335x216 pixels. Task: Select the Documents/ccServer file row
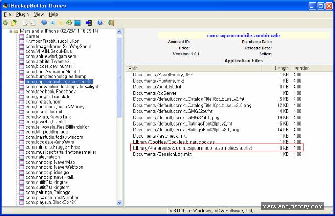click(217, 93)
